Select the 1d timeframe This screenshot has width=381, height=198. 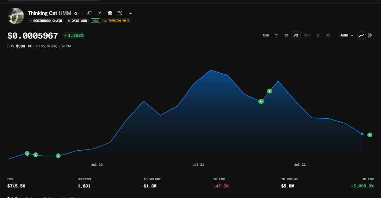(286, 35)
